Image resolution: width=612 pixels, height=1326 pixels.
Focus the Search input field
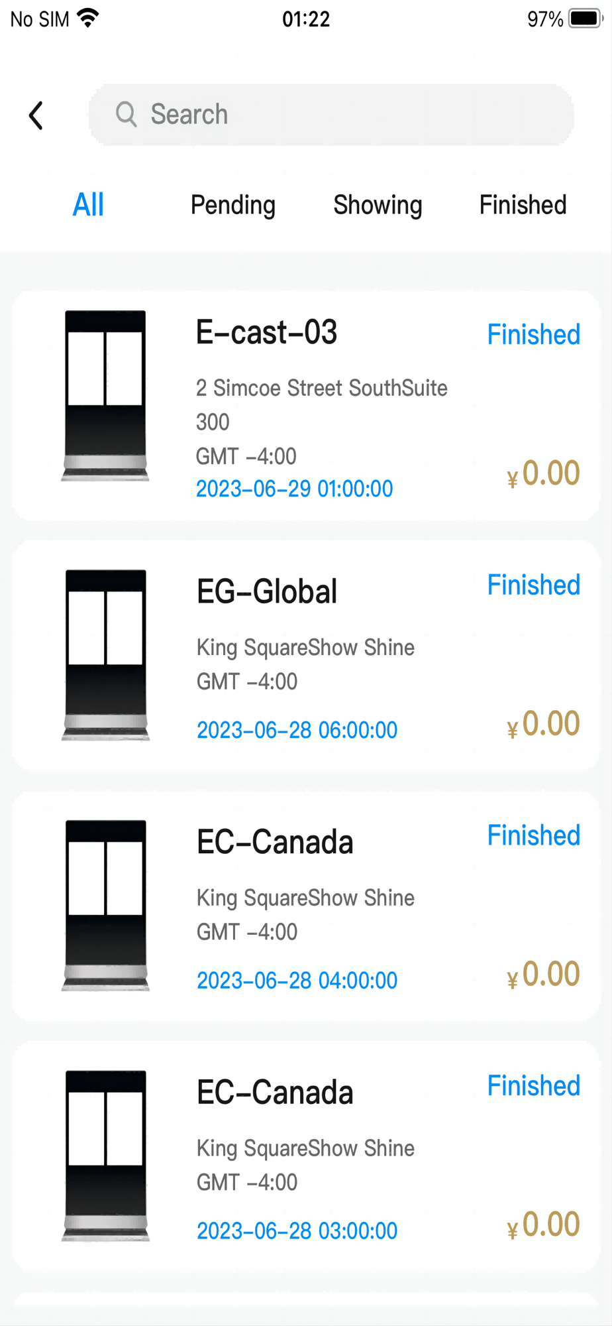click(331, 115)
